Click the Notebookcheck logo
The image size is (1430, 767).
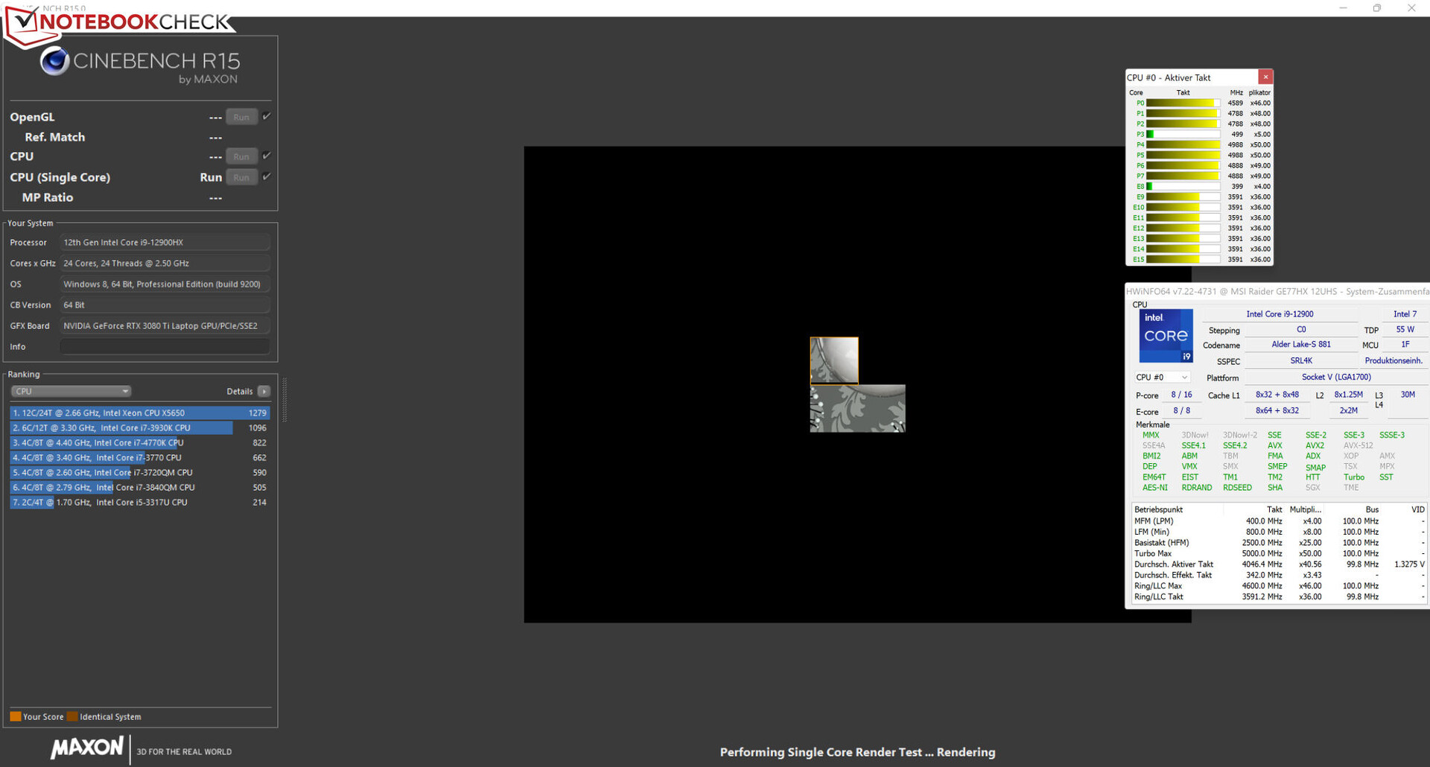[x=119, y=22]
